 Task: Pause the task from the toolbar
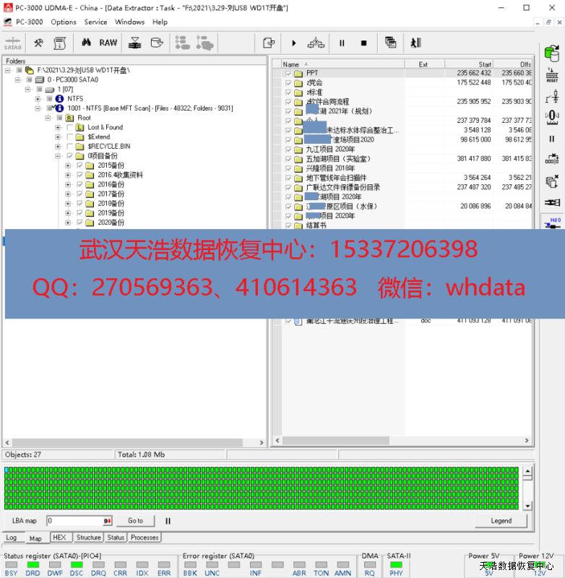[x=342, y=43]
